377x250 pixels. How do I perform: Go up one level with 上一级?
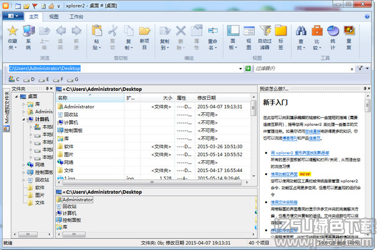[44, 31]
